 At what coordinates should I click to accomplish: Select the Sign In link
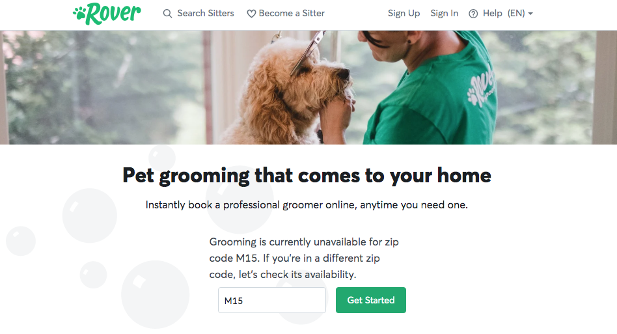coord(445,14)
